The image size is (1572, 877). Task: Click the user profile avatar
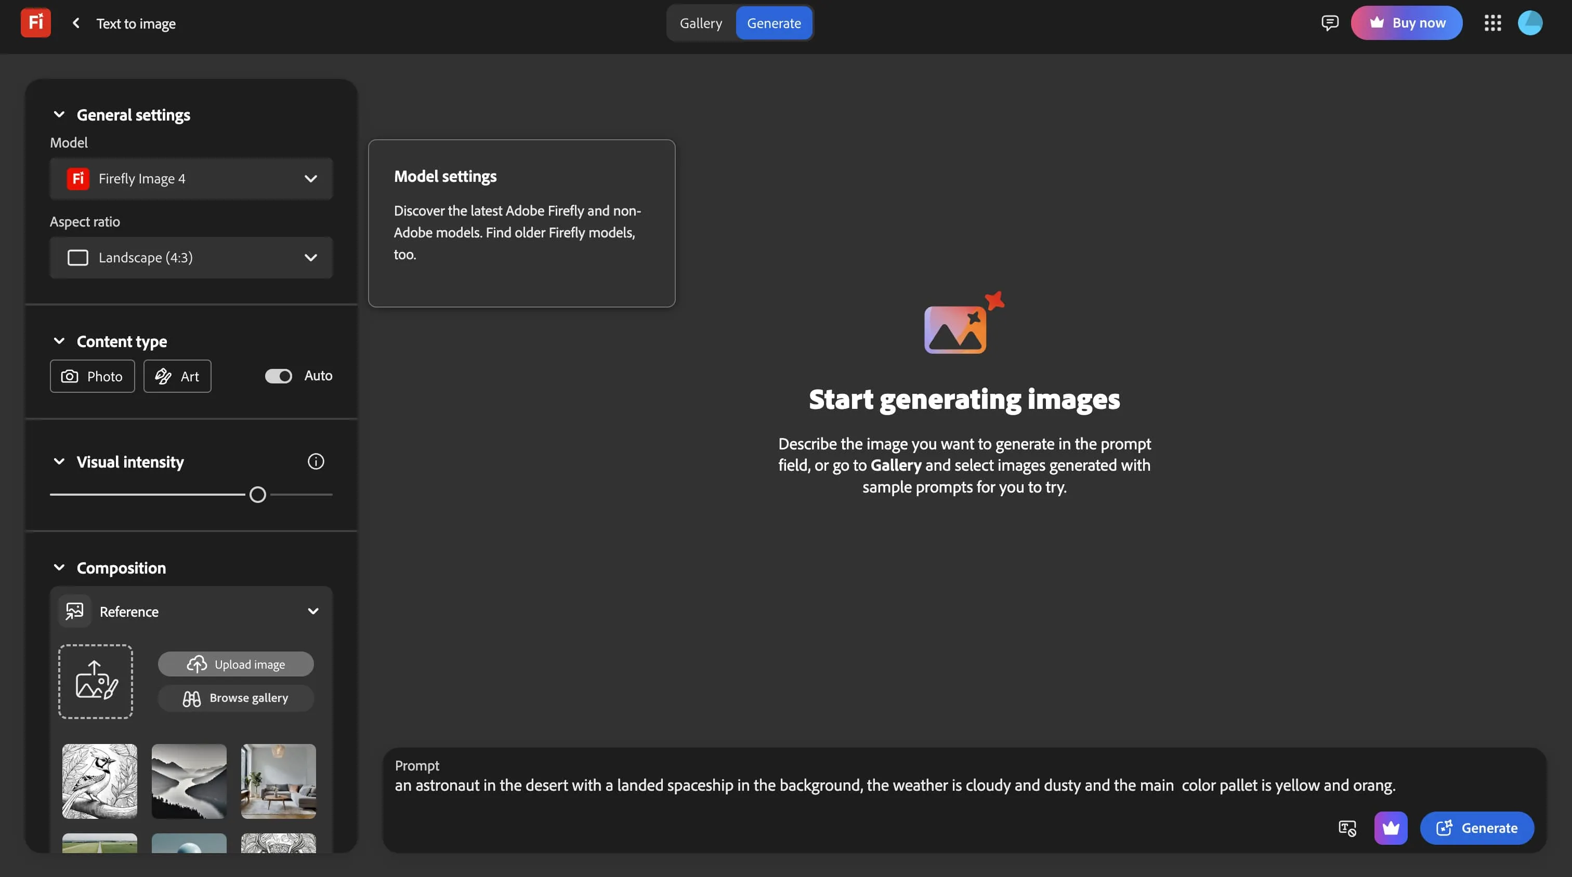[1530, 23]
